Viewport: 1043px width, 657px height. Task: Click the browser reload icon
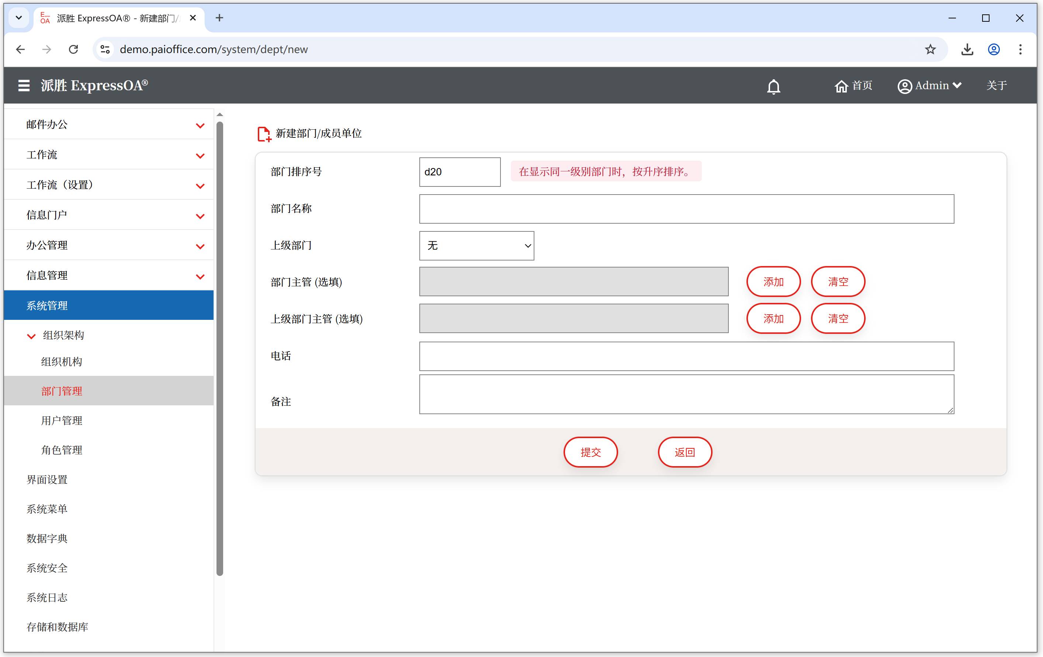coord(74,49)
